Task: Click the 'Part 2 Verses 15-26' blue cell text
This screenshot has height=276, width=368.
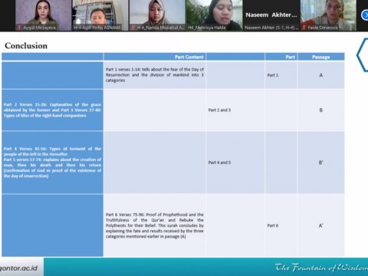Action: click(52, 110)
